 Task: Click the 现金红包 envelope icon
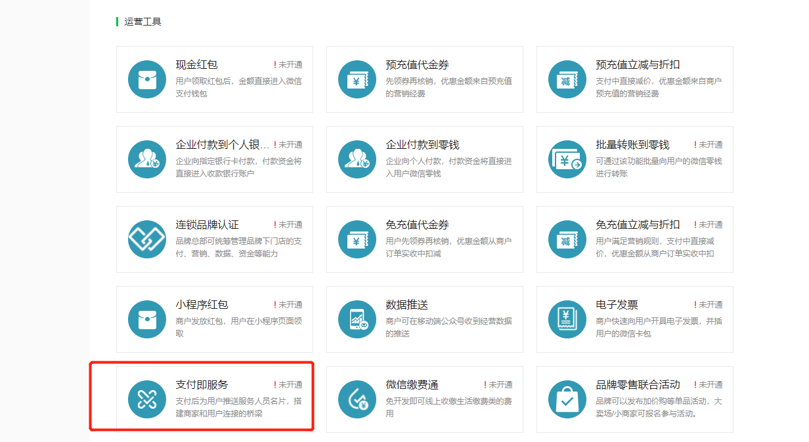[147, 79]
